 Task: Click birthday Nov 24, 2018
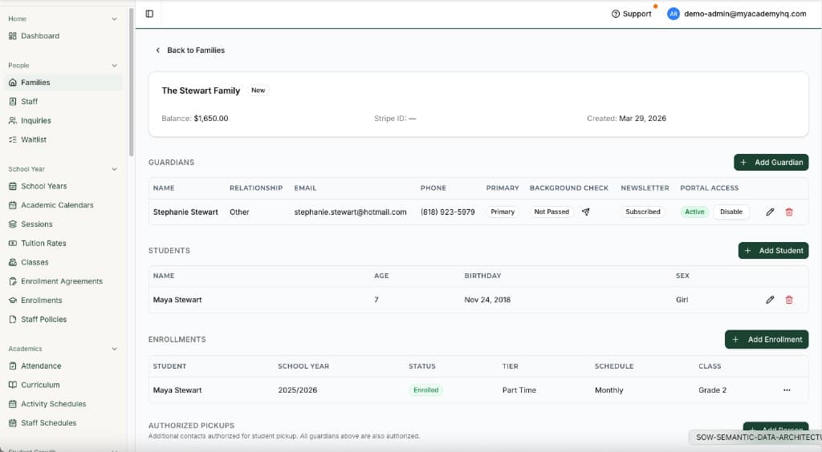(487, 300)
